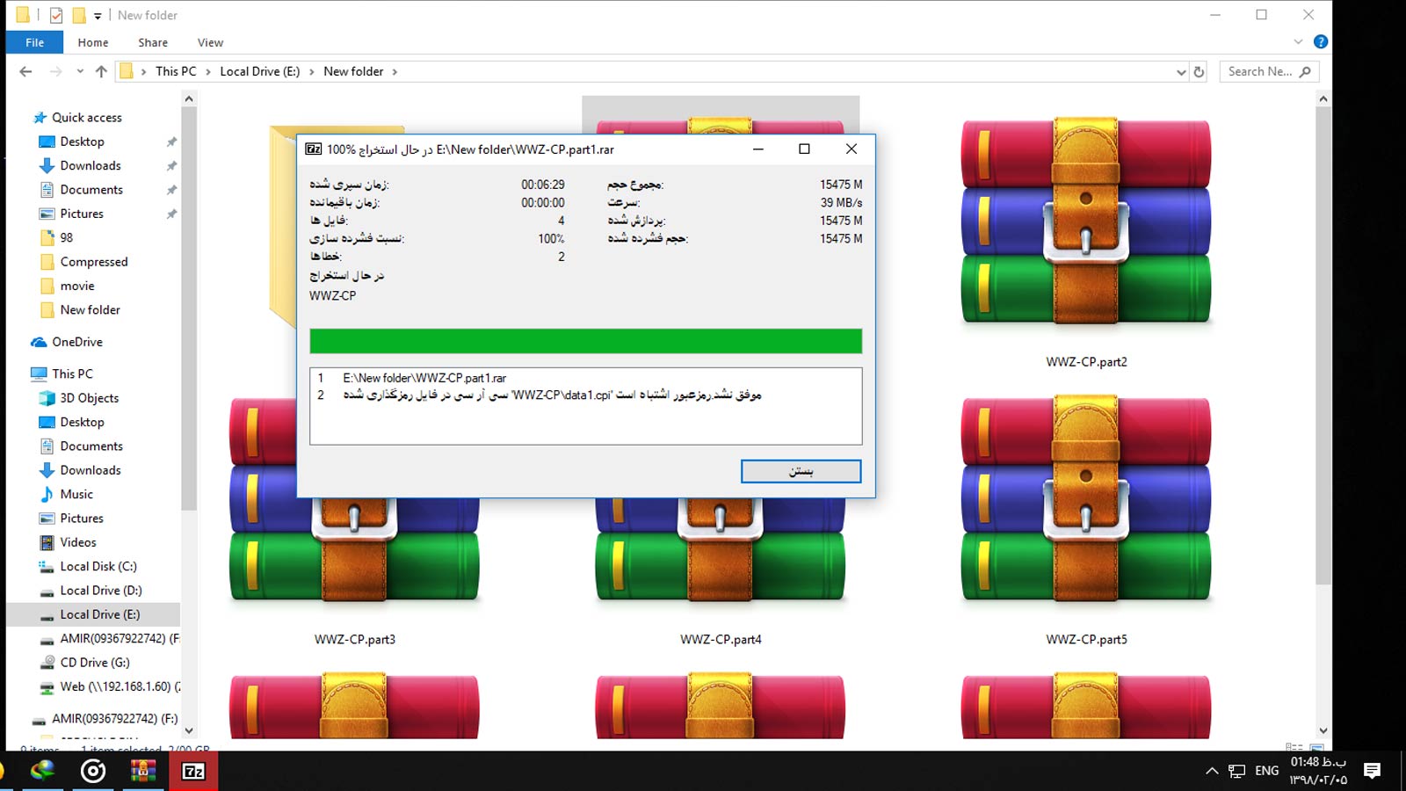Open the File ribbon tab
The height and width of the screenshot is (791, 1406).
point(34,42)
